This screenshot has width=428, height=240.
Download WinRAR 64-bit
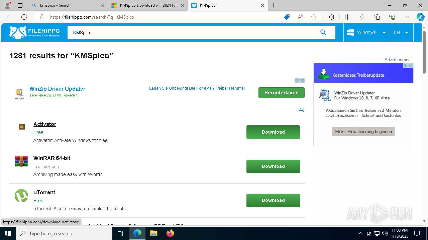[x=273, y=166]
